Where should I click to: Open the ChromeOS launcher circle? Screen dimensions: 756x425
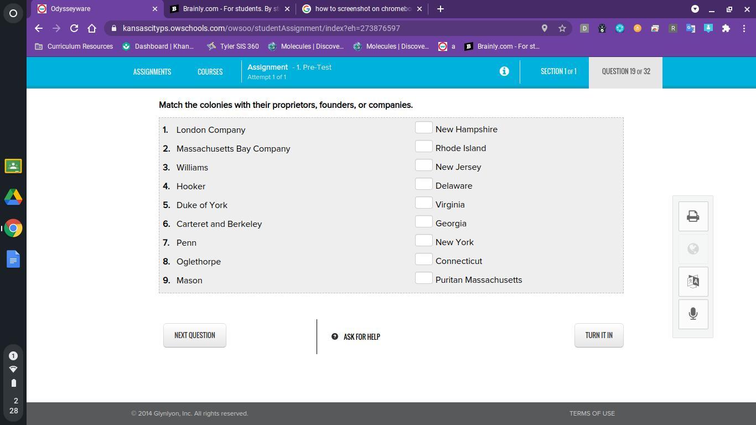(13, 13)
